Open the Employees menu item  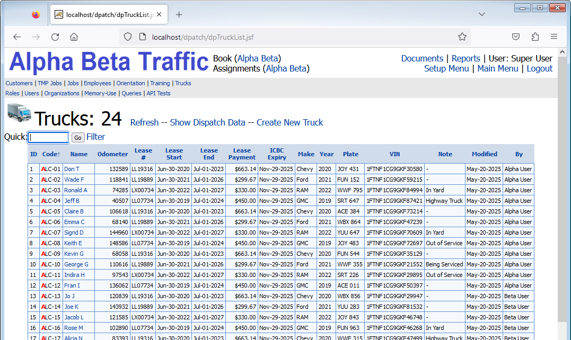coord(98,83)
